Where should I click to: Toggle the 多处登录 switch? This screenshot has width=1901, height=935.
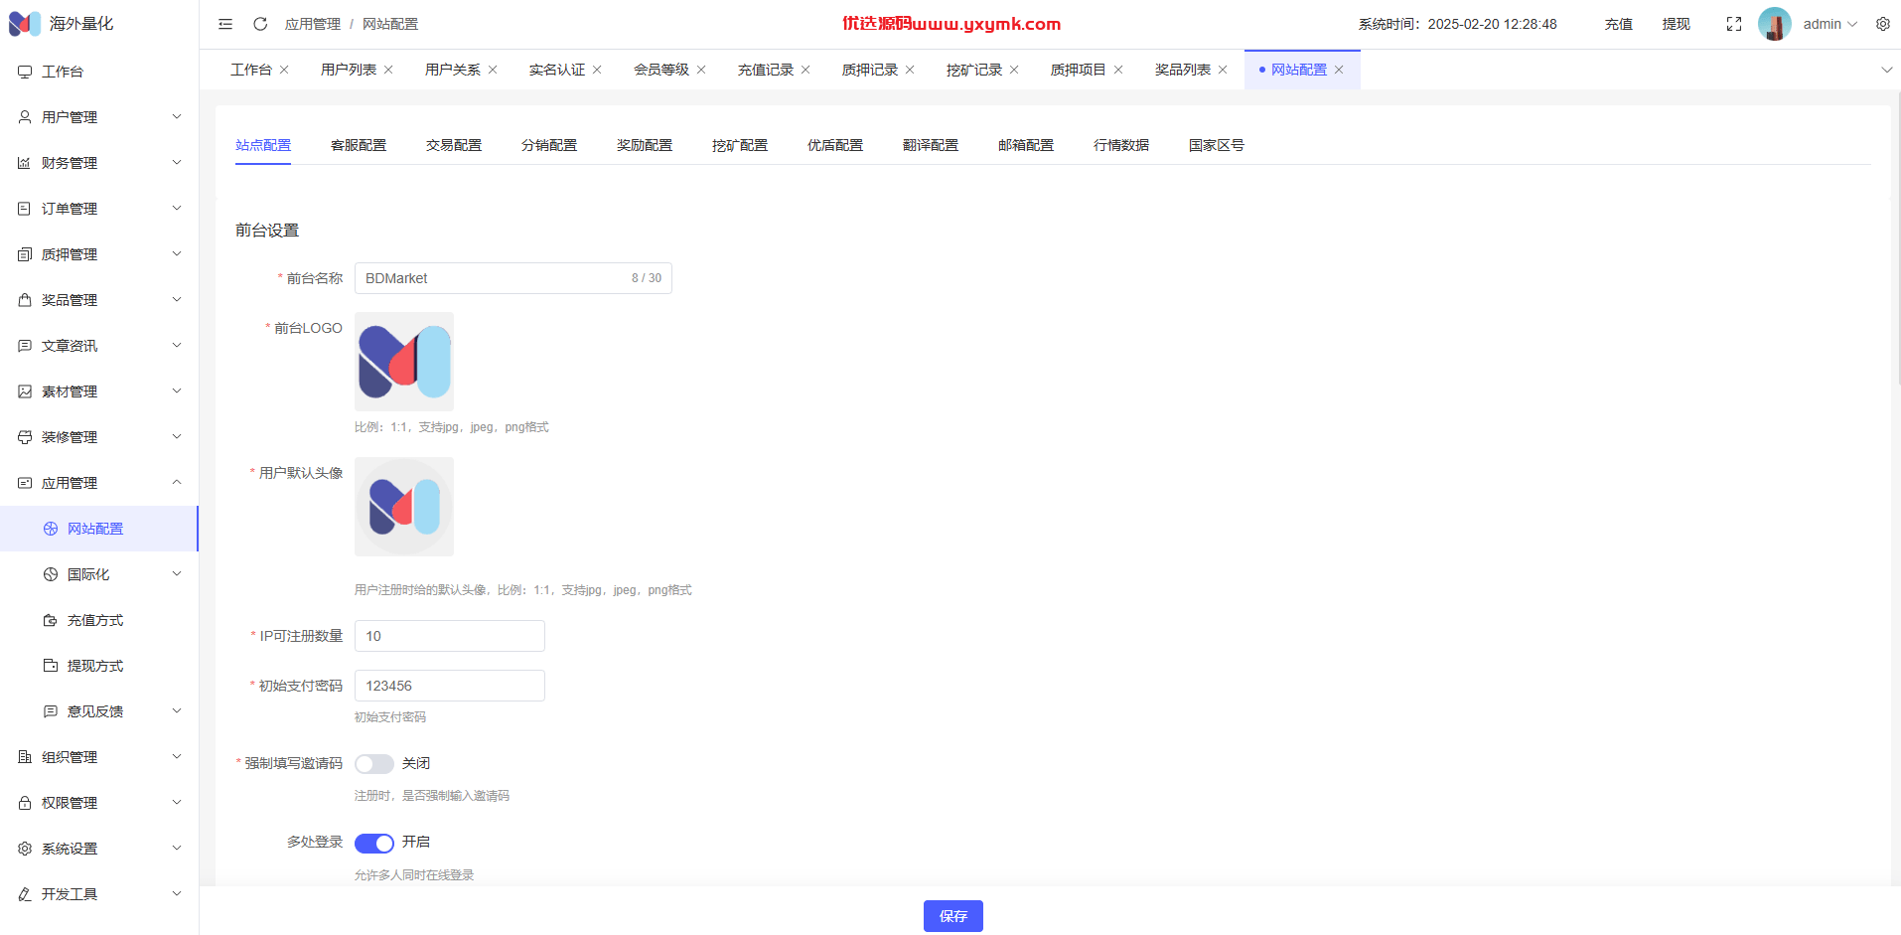(x=374, y=843)
